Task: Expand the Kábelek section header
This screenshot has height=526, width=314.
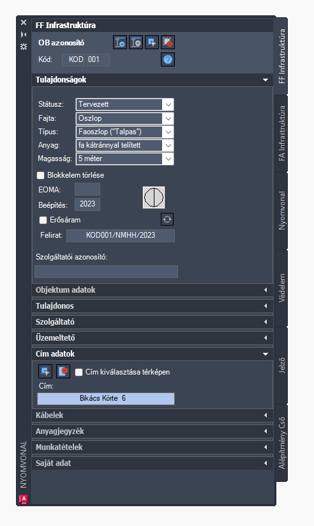Action: point(153,415)
